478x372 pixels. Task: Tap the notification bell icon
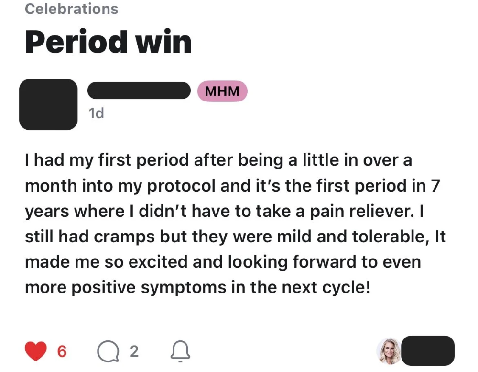click(180, 352)
